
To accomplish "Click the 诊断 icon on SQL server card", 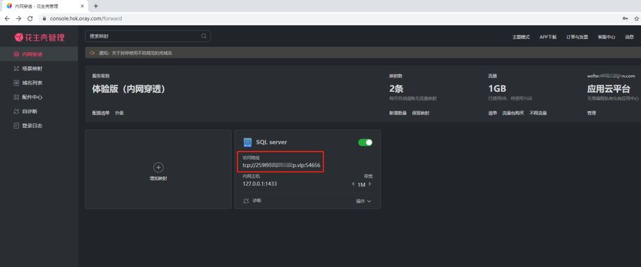I will tap(246, 201).
